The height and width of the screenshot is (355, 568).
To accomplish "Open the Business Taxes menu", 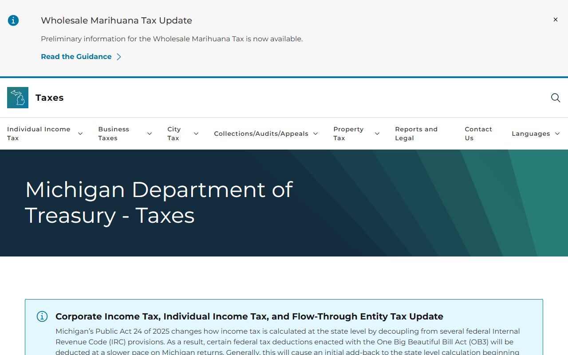I will [114, 134].
